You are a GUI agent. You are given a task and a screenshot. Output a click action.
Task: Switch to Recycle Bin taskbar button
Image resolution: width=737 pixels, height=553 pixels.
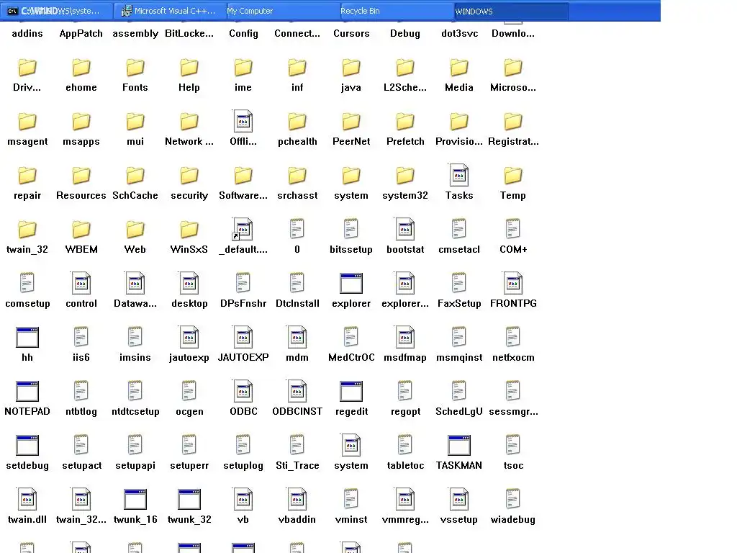pos(397,11)
